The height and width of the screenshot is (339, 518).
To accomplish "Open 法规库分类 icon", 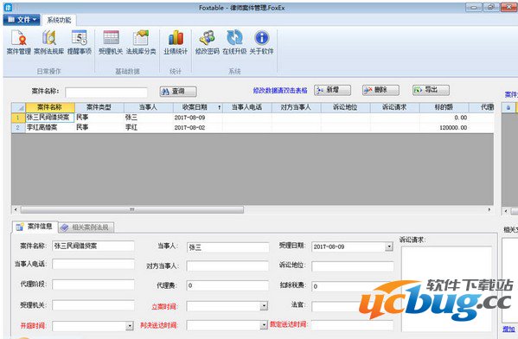I will 141,42.
